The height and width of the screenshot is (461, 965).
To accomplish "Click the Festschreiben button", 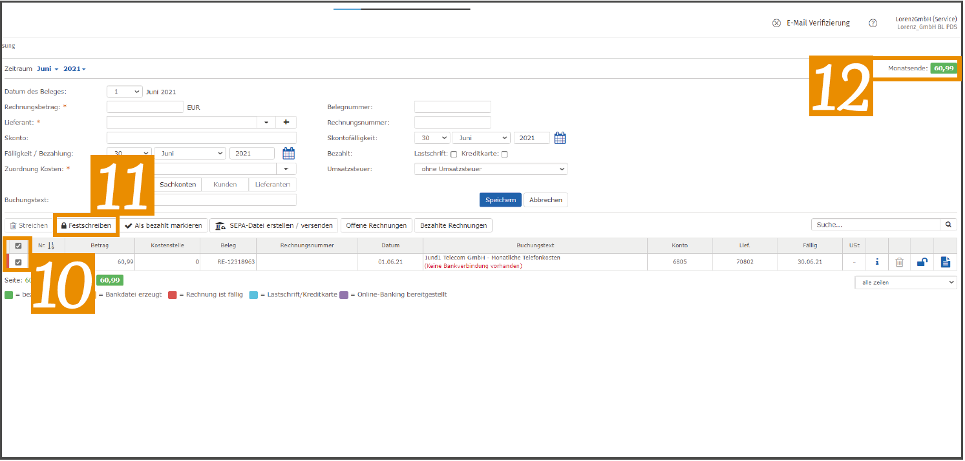I will pos(86,225).
